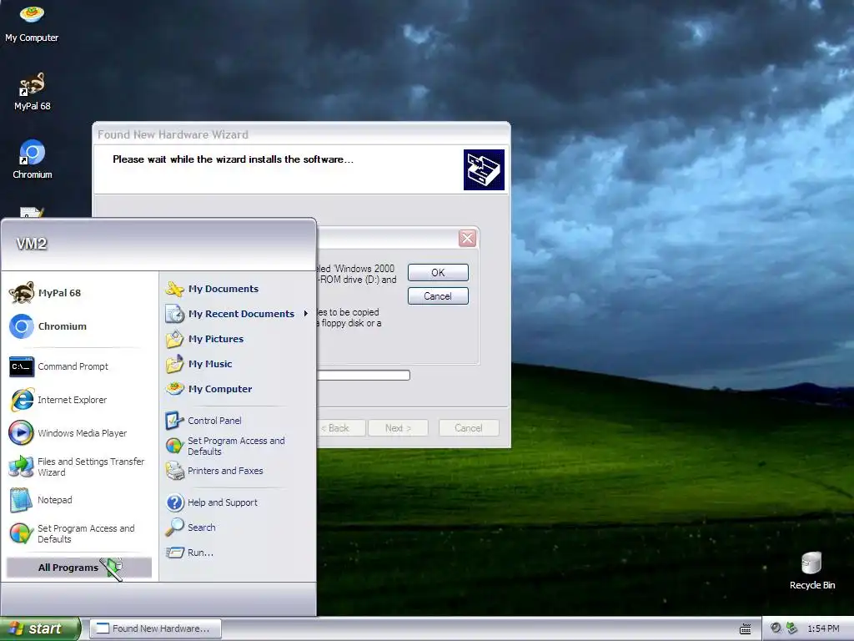Viewport: 854px width, 641px height.
Task: Launch Internet Explorer icon
Action: pos(22,400)
